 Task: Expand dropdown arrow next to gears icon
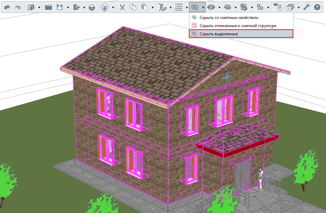268,8
